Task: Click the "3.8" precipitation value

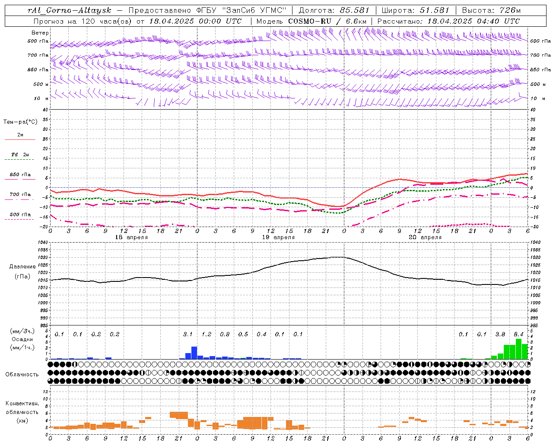Action: click(x=500, y=334)
